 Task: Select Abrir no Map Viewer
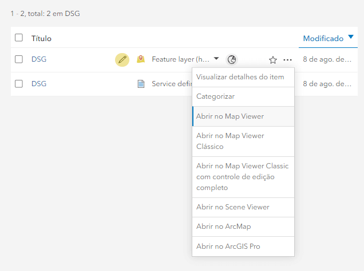pos(230,116)
